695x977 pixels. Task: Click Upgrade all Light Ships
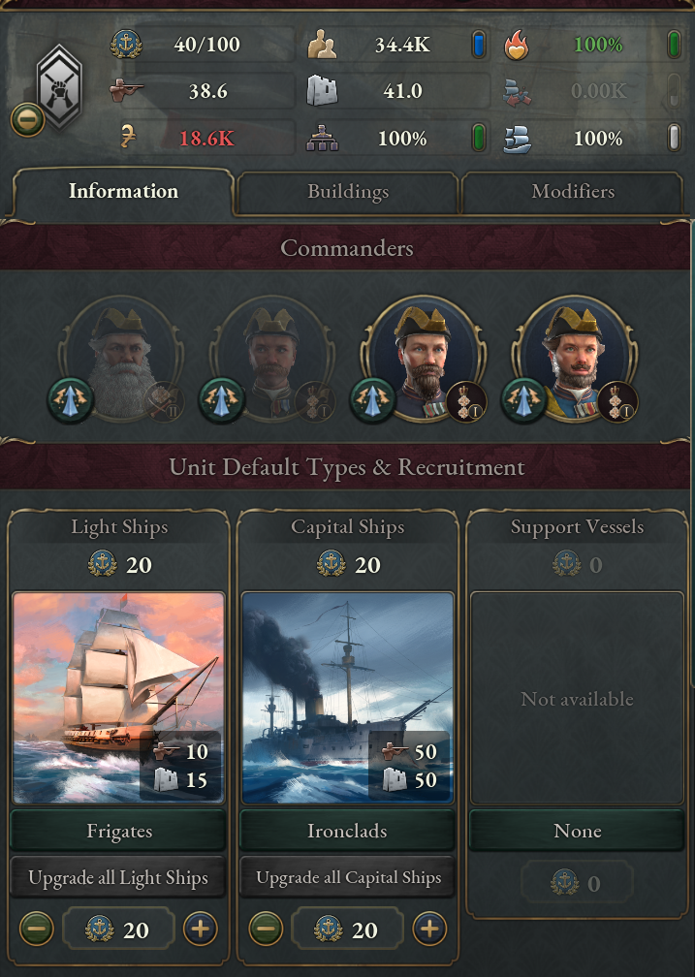point(118,879)
